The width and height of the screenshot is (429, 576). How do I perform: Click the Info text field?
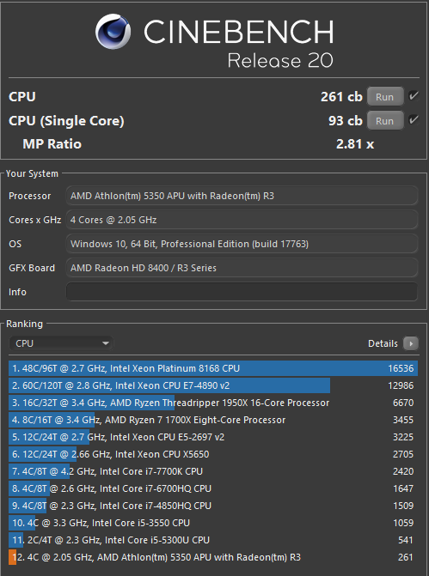tap(242, 292)
